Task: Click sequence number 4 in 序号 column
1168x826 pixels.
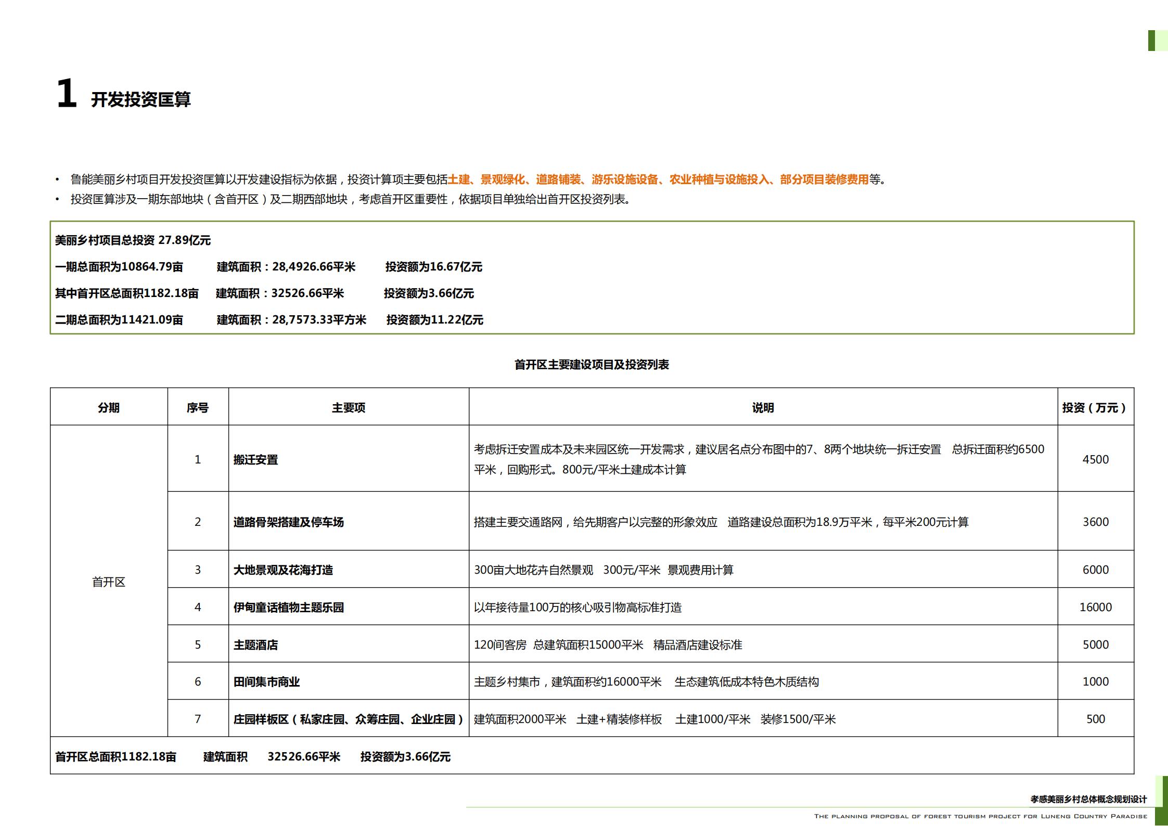Action: point(198,607)
